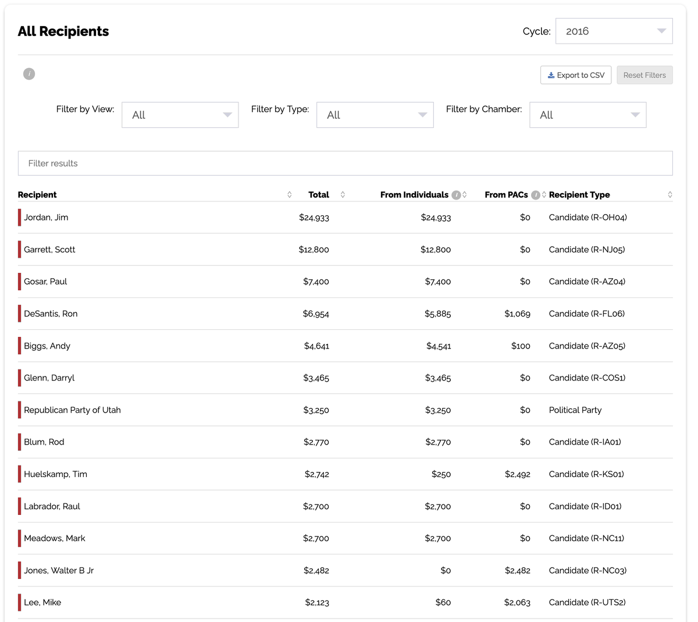Open the Cycle 2016 dropdown
The height and width of the screenshot is (622, 698).
click(x=614, y=31)
